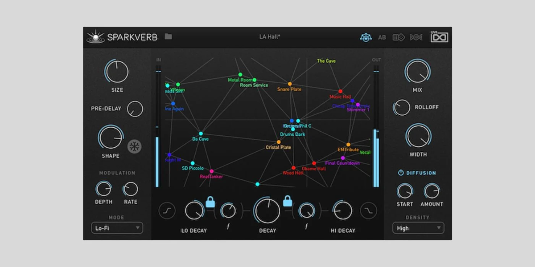535x267 pixels.
Task: Select the Music Hall preset dot
Action: tap(340, 92)
